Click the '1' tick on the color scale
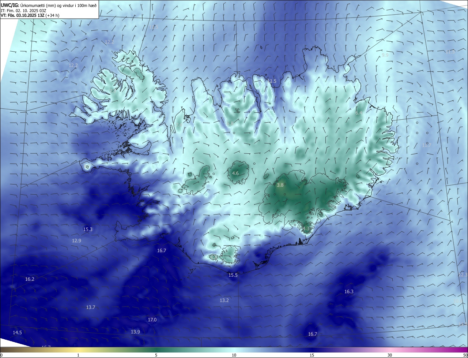Viewport: 468px width, 358px height. pos(78,355)
